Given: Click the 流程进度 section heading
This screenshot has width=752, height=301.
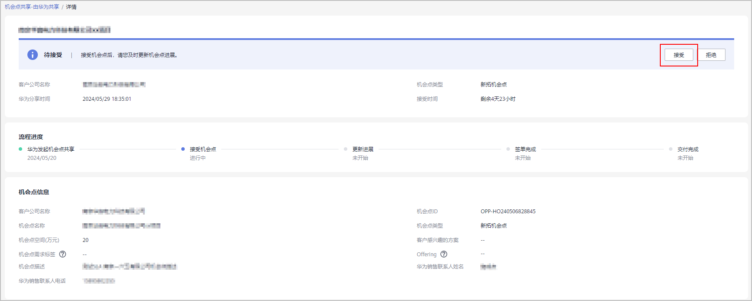Looking at the screenshot, I should (31, 137).
